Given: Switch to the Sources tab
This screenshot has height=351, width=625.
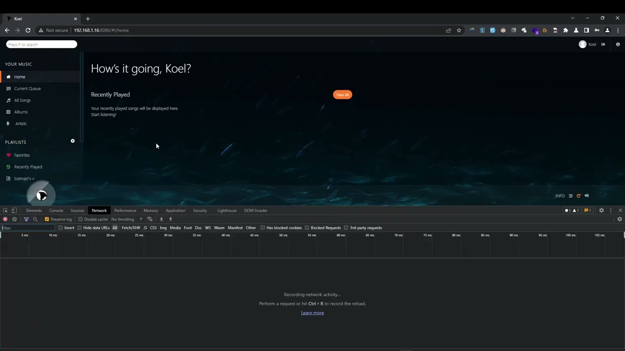Looking at the screenshot, I should 78,211.
